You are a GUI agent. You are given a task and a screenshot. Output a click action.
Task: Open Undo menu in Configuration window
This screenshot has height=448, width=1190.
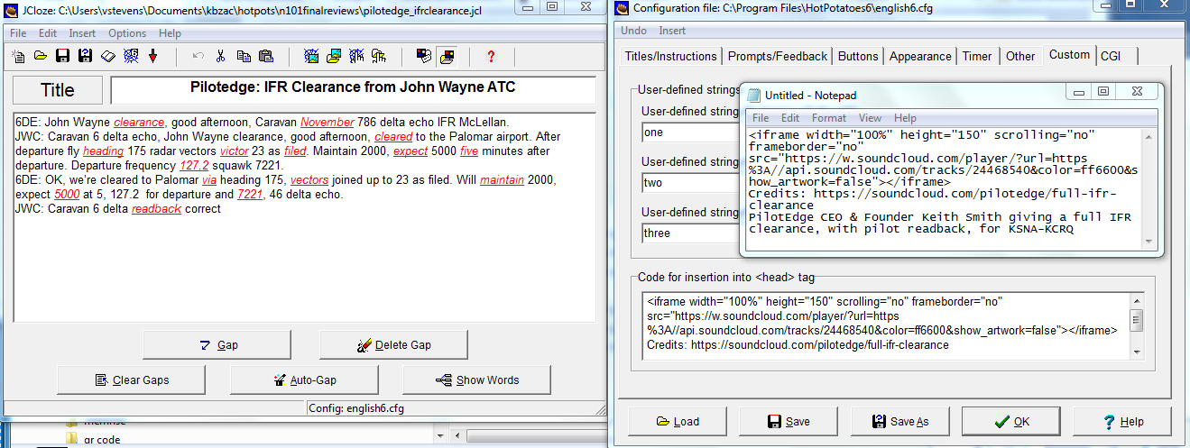(x=634, y=31)
